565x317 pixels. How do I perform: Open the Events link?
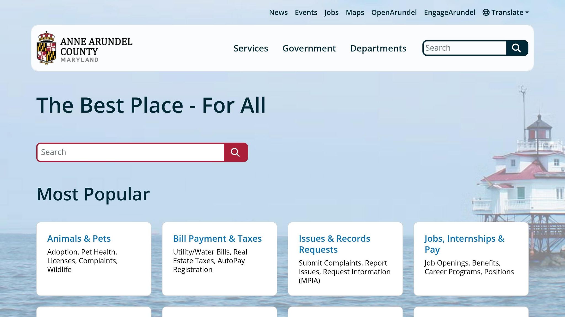click(306, 12)
